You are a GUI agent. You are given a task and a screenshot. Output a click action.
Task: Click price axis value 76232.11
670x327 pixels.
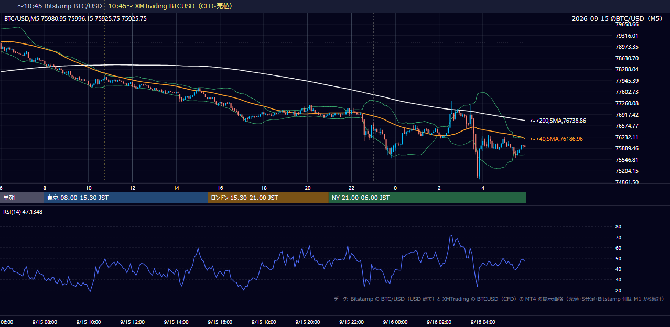click(626, 137)
